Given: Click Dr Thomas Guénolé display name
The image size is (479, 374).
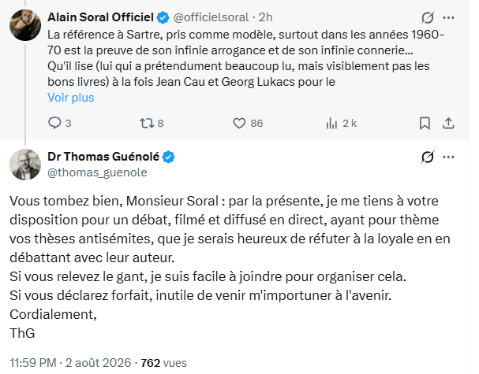Looking at the screenshot, I should (103, 157).
